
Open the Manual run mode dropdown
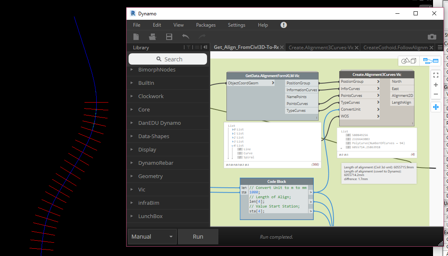pos(152,237)
